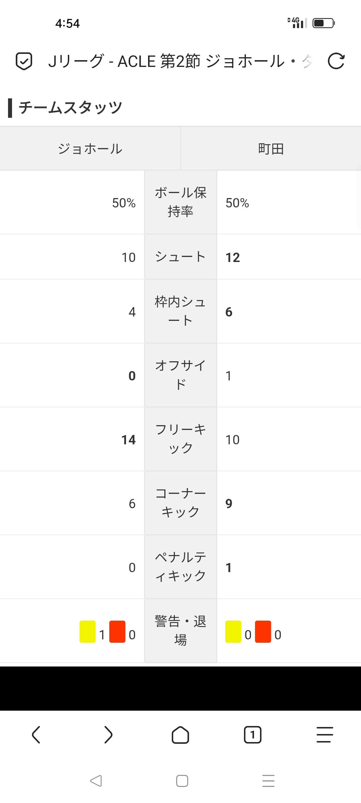361x803 pixels.
Task: Open Android recent apps button
Action: 268,781
